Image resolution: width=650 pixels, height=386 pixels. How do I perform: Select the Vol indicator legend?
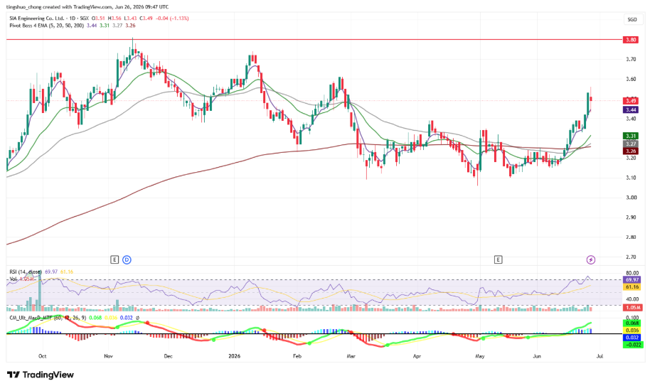[x=14, y=279]
